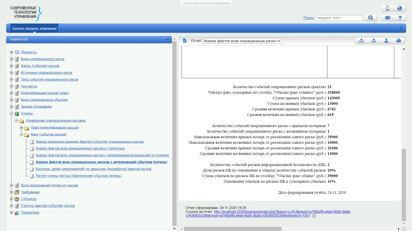Open help via the question mark button
Image resolution: width=412 pixels, height=231 pixels.
pyautogui.click(x=400, y=18)
